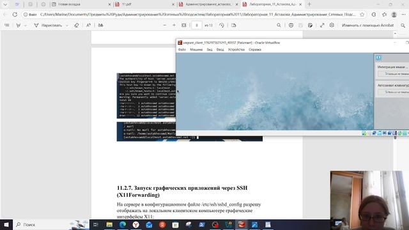
Task: Open the tab actions chevron in Edge
Action: pyautogui.click(x=5, y=4)
